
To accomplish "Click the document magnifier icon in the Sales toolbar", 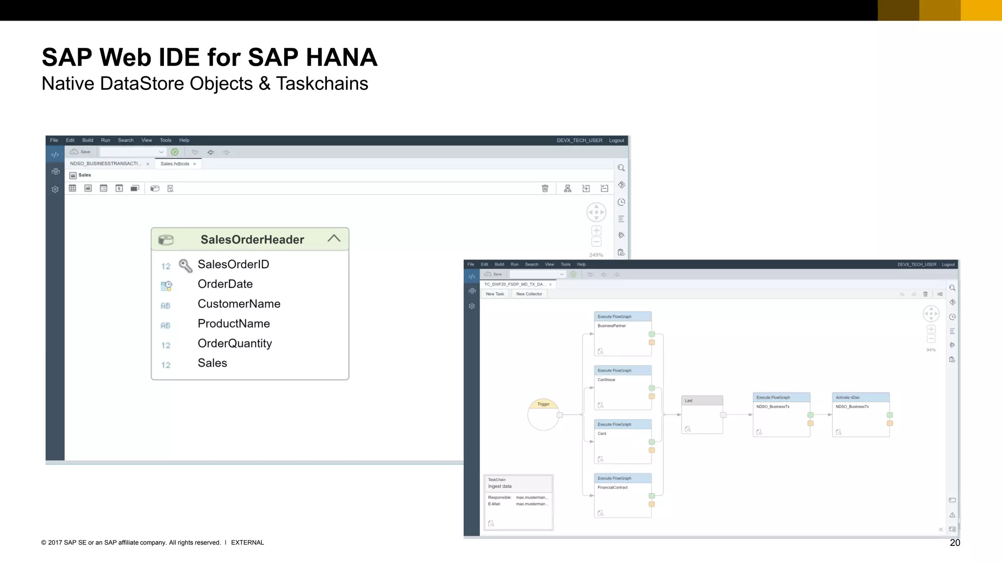I will coord(171,188).
